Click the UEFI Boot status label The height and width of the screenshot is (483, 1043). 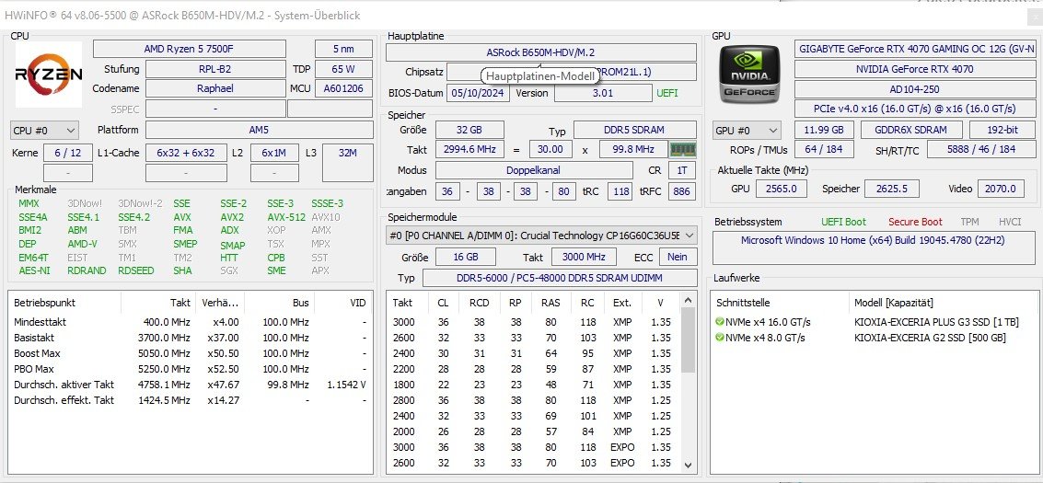[843, 222]
